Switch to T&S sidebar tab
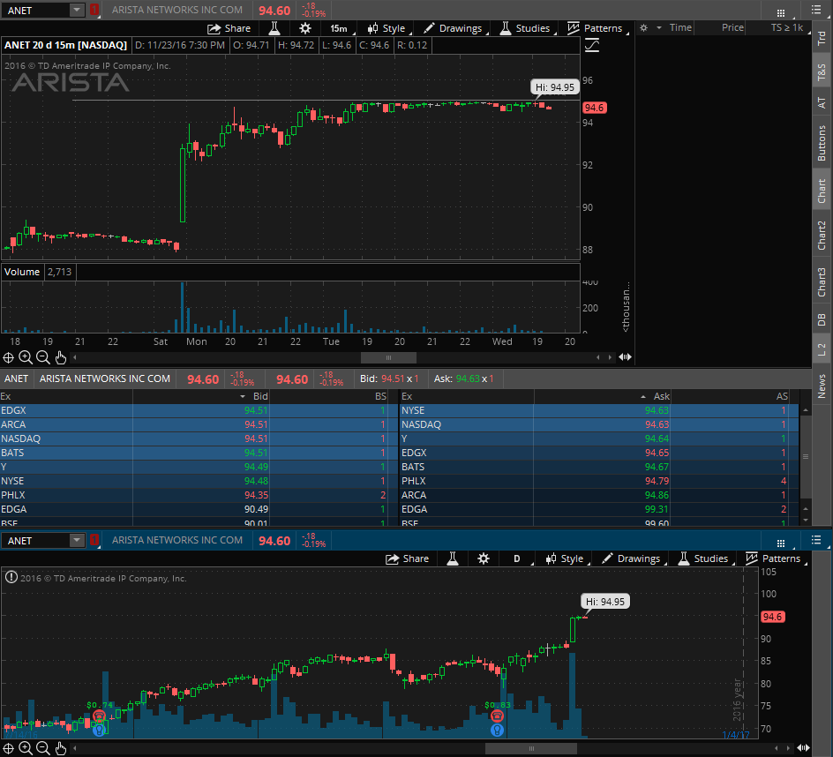The image size is (833, 757). coord(822,71)
